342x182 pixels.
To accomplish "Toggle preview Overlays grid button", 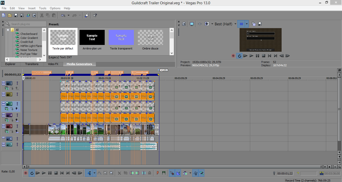I will click(241, 24).
